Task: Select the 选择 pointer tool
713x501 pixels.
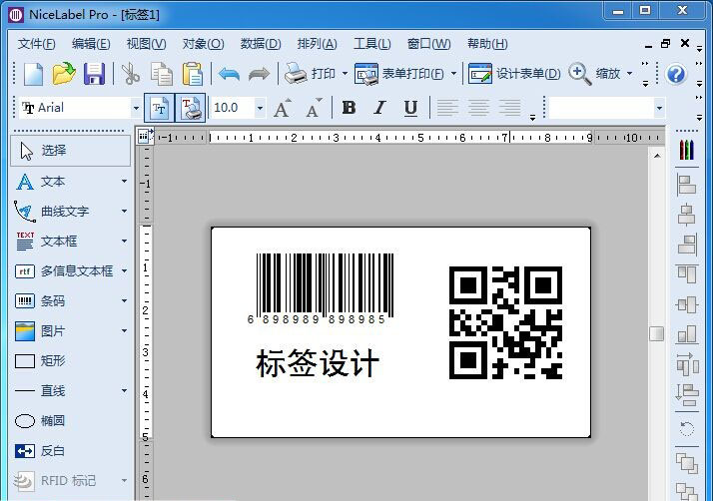Action: click(x=71, y=151)
